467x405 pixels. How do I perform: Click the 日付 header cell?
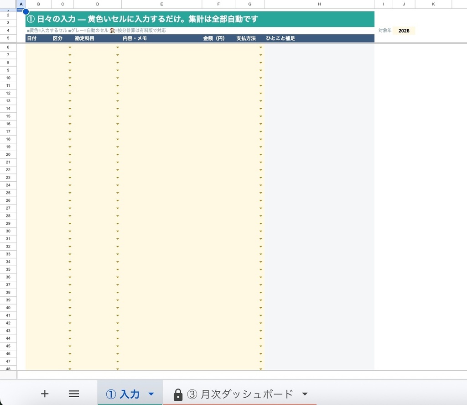pyautogui.click(x=38, y=38)
